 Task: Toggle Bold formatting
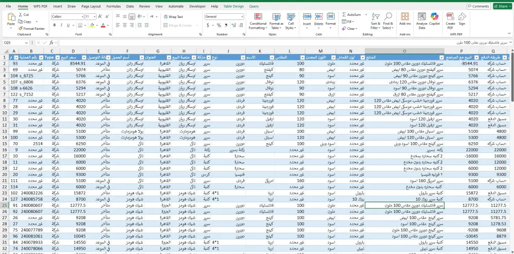(x=54, y=25)
